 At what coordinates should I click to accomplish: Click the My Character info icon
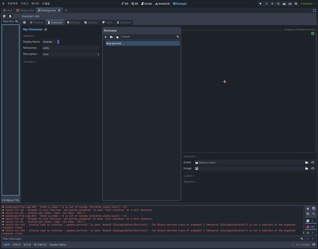pyautogui.click(x=46, y=30)
